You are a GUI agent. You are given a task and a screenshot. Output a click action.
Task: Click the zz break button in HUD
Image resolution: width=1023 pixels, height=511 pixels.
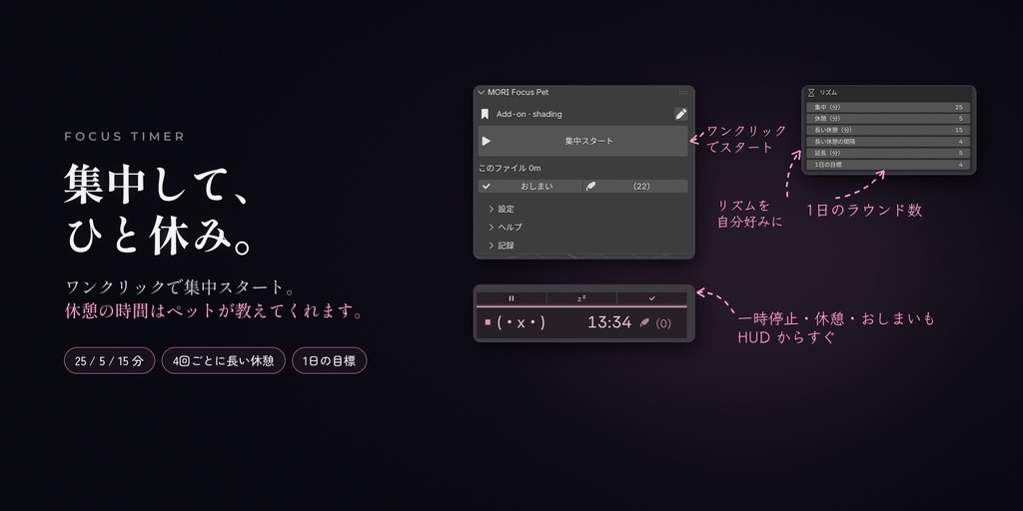[581, 298]
